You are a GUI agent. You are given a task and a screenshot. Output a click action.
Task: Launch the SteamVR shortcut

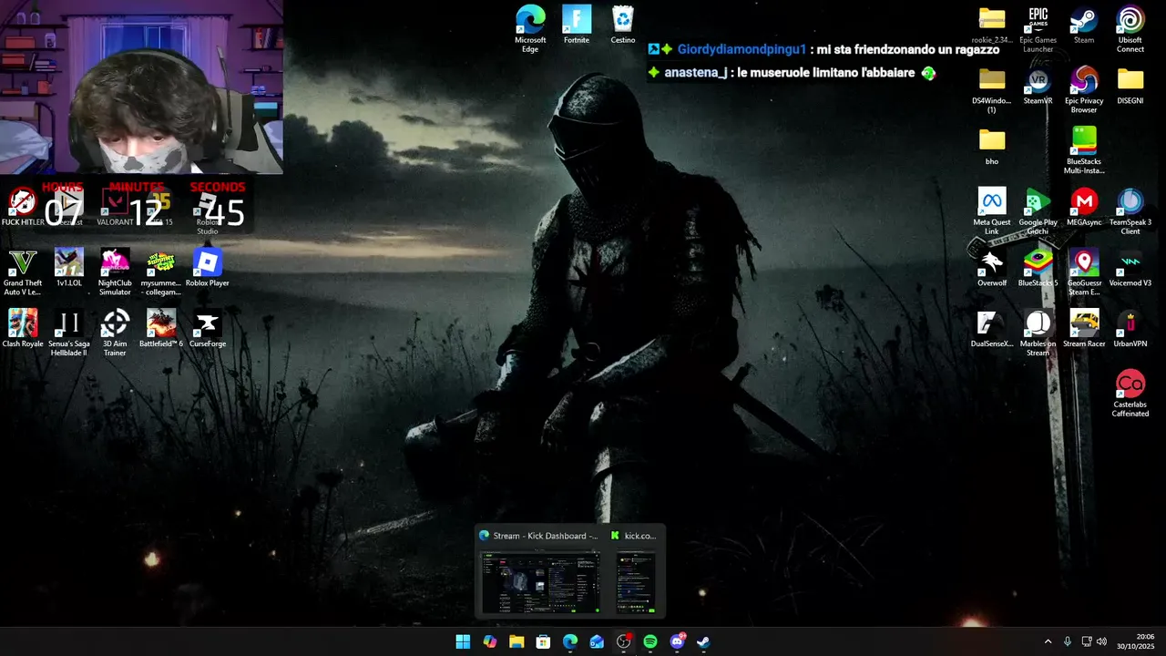[x=1038, y=86]
